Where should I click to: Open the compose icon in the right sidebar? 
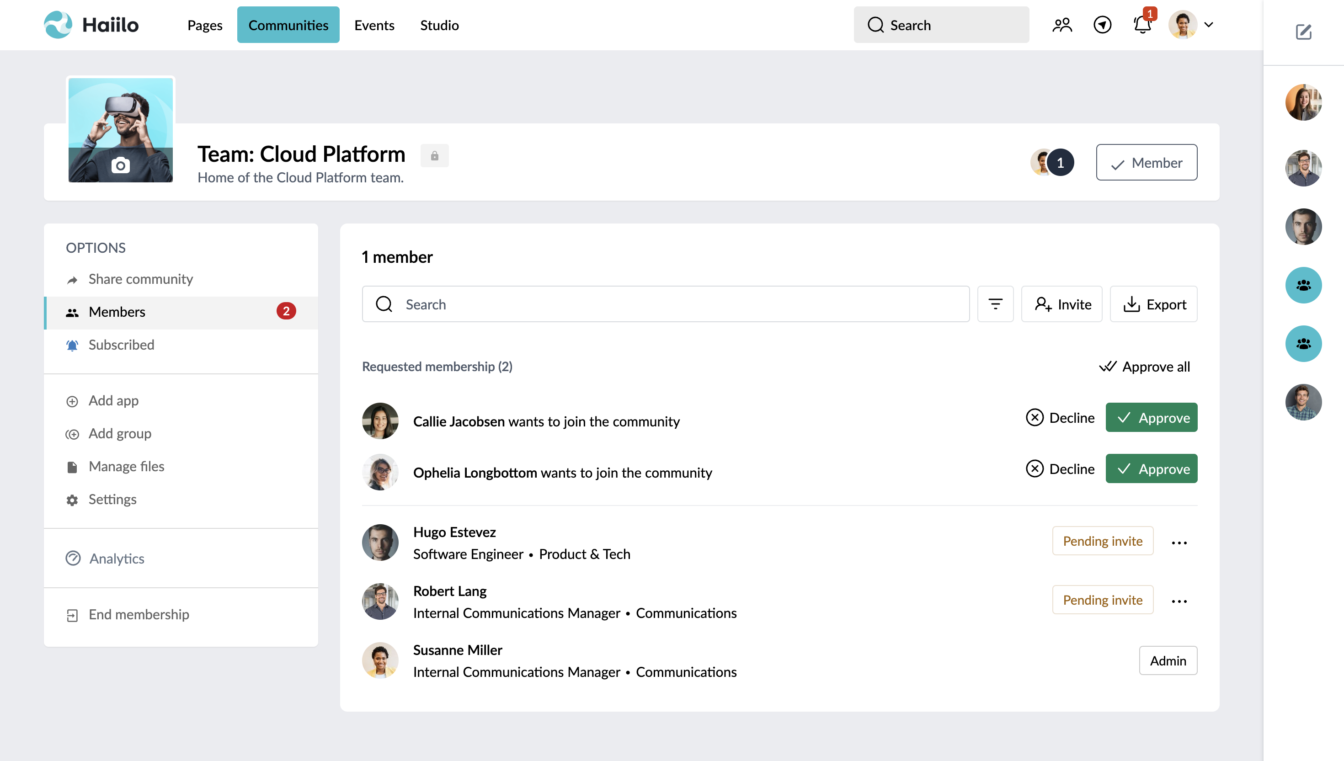[1303, 32]
